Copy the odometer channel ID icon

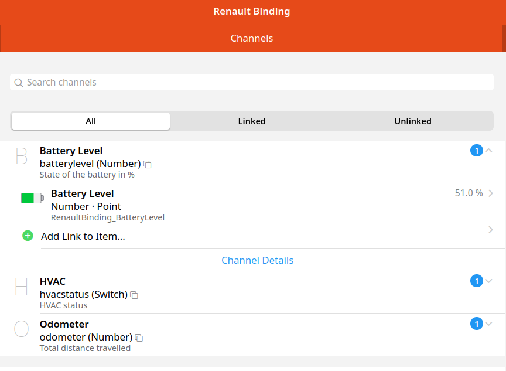tap(139, 338)
